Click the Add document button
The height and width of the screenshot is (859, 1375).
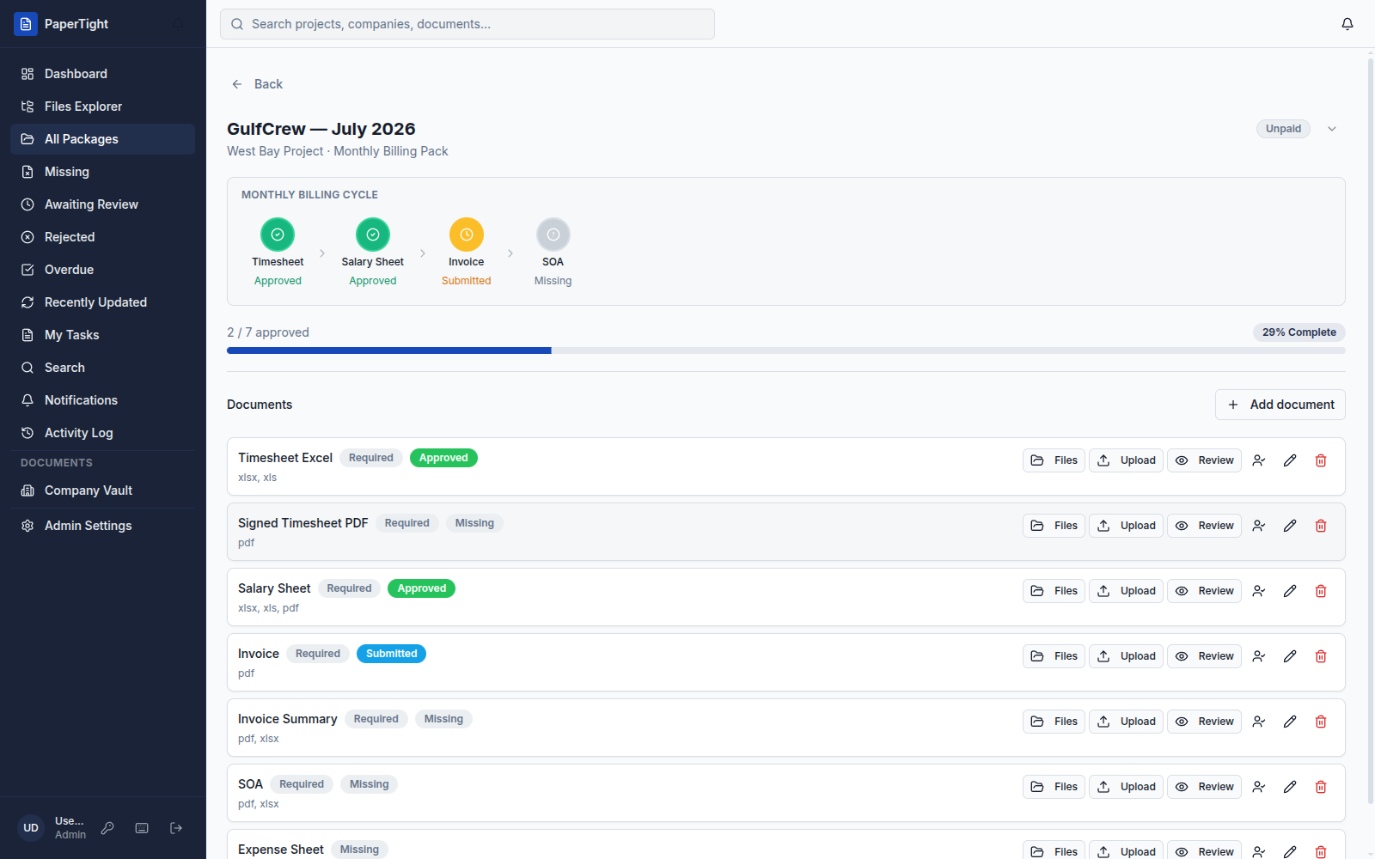coord(1280,405)
